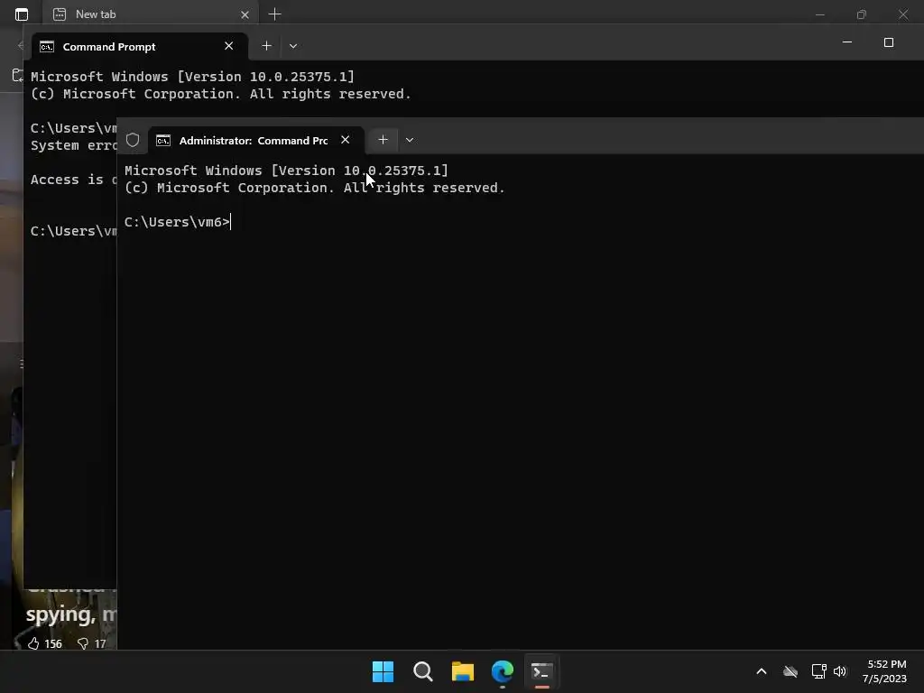
Task: Open volume control tray icon
Action: pyautogui.click(x=840, y=671)
